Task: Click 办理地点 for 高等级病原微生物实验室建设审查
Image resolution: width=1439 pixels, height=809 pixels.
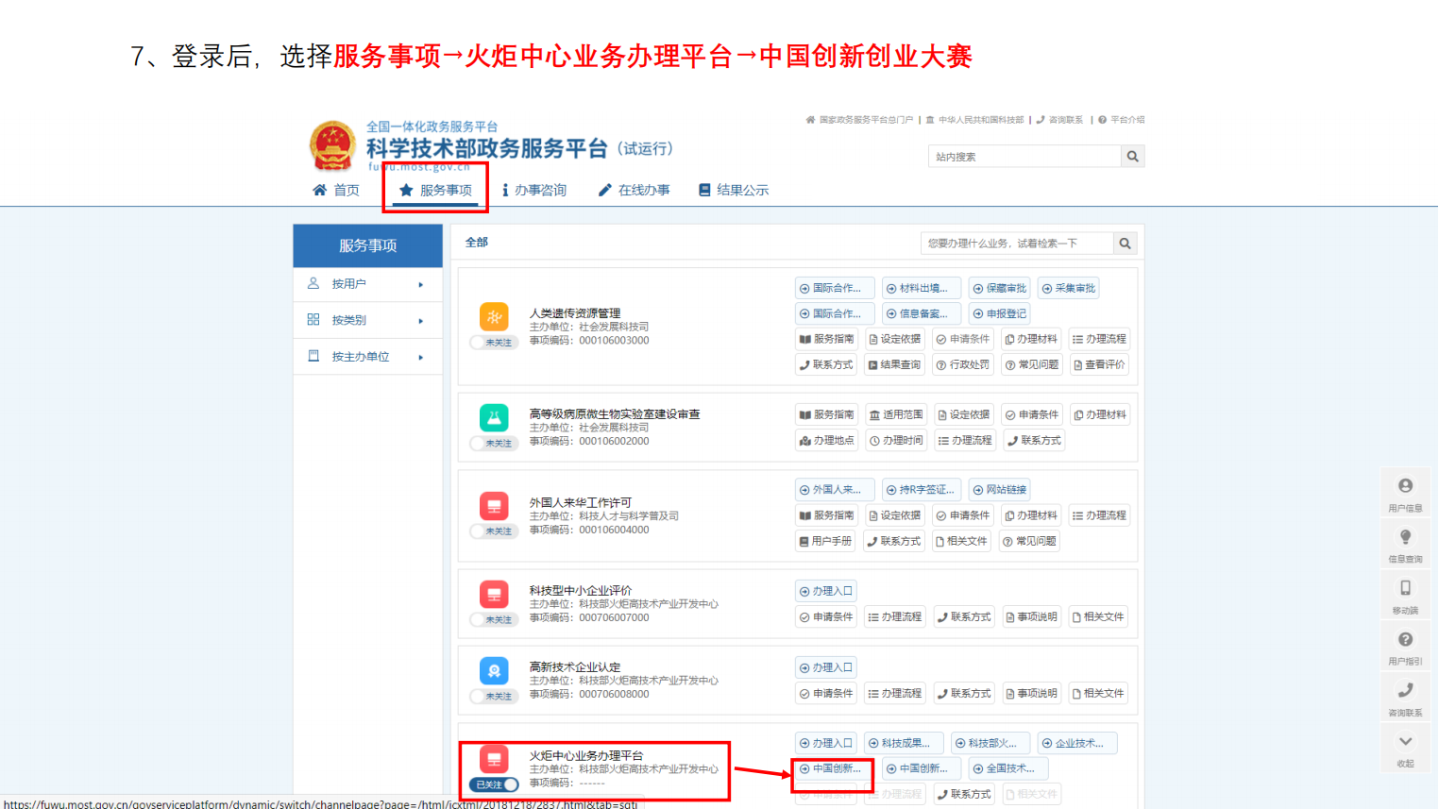Action: [x=826, y=440]
